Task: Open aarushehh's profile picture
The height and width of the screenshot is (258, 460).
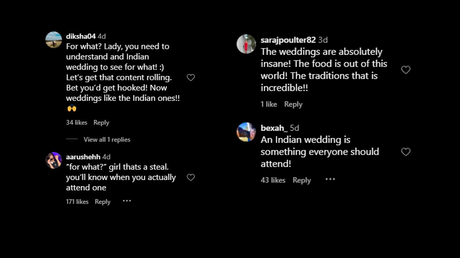Action: coord(54,160)
